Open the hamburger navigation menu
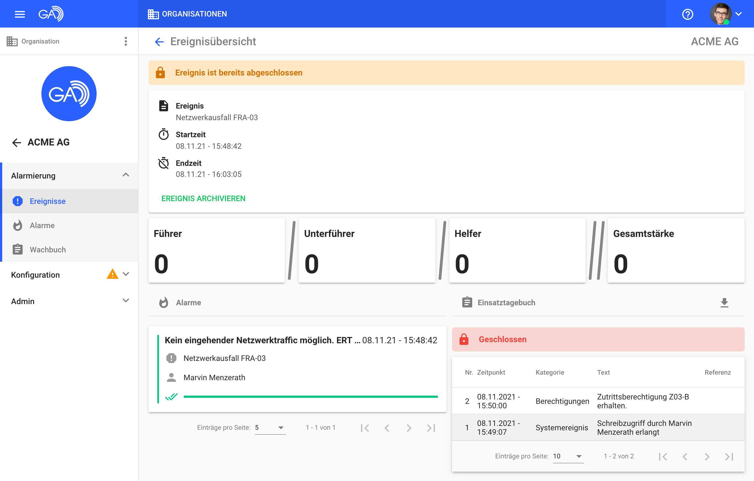The height and width of the screenshot is (481, 754). click(x=20, y=14)
